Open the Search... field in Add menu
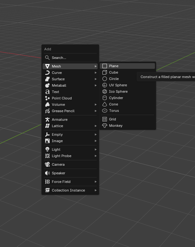This screenshot has height=247, width=195. click(70, 58)
